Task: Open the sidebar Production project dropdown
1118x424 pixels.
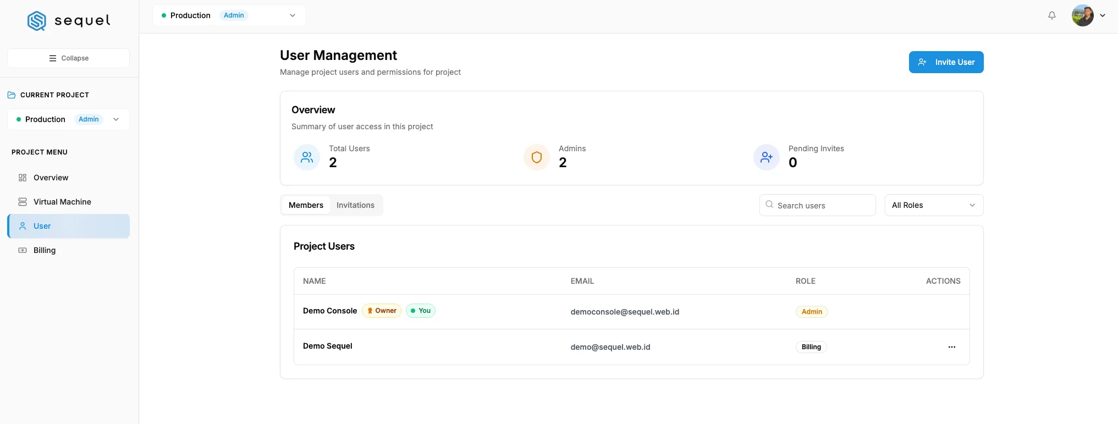Action: [x=69, y=119]
